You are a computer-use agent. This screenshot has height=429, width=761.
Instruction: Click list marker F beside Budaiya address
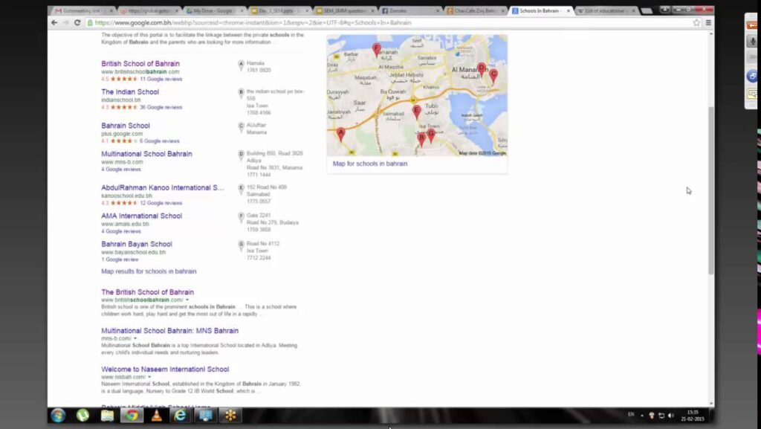pyautogui.click(x=241, y=217)
